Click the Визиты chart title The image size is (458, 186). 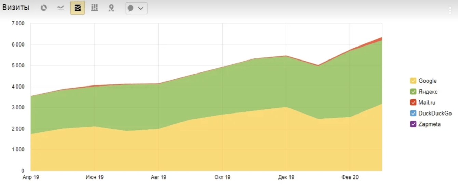(16, 8)
